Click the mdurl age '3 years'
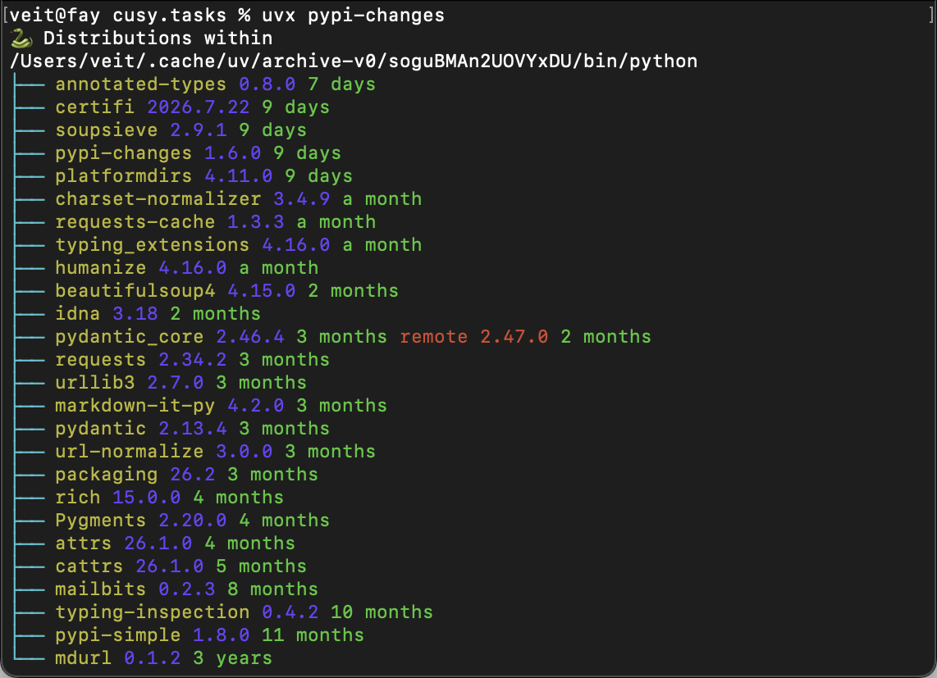Screen dimensions: 937x678 pyautogui.click(x=232, y=658)
